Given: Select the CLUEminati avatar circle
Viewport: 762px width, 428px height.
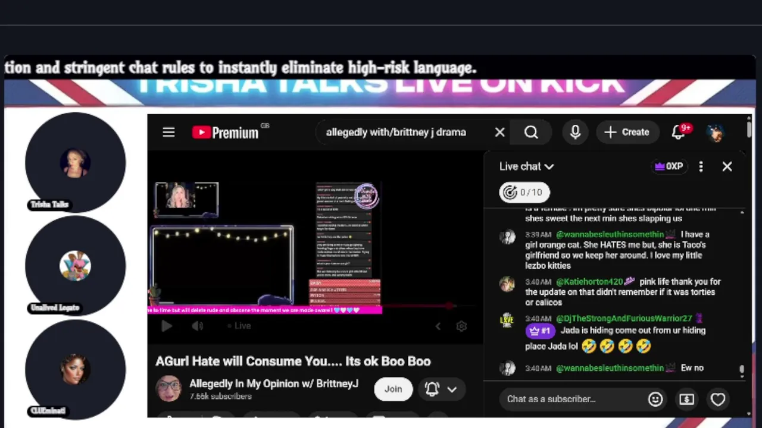Looking at the screenshot, I should 76,369.
